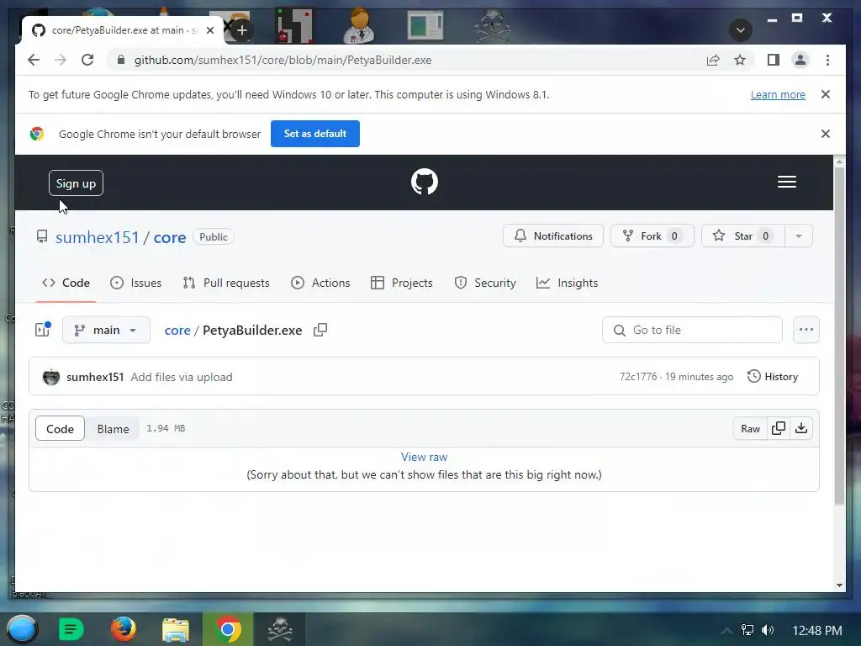Click the Sign up button

pos(76,183)
